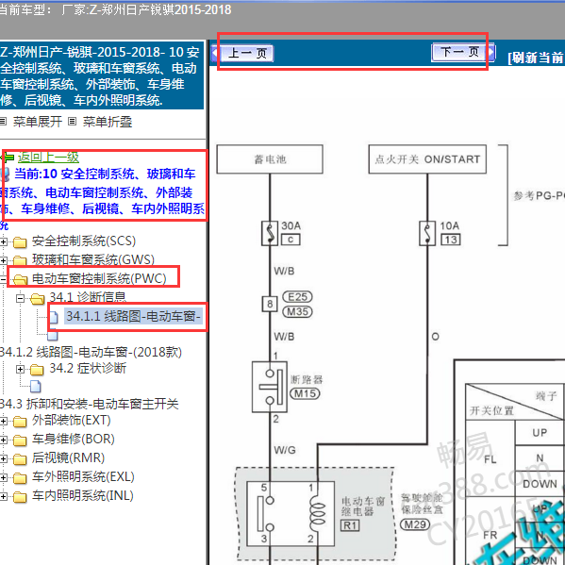Click the 刷新当前 refresh link
Screen dimensions: 565x565
(536, 58)
